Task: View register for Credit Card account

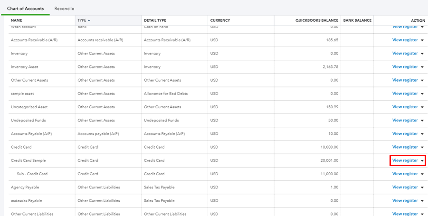Action: click(405, 147)
